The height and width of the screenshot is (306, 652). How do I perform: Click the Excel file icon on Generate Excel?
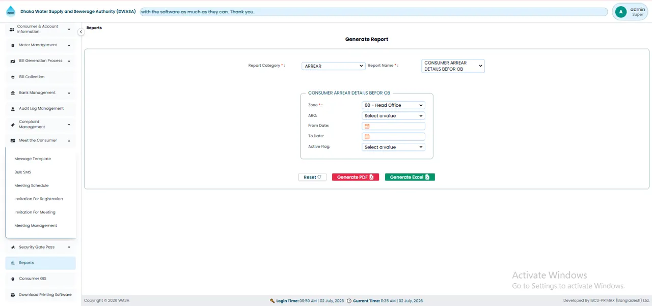coord(427,177)
